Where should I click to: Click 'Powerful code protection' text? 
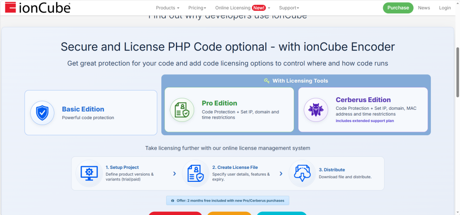(x=88, y=118)
